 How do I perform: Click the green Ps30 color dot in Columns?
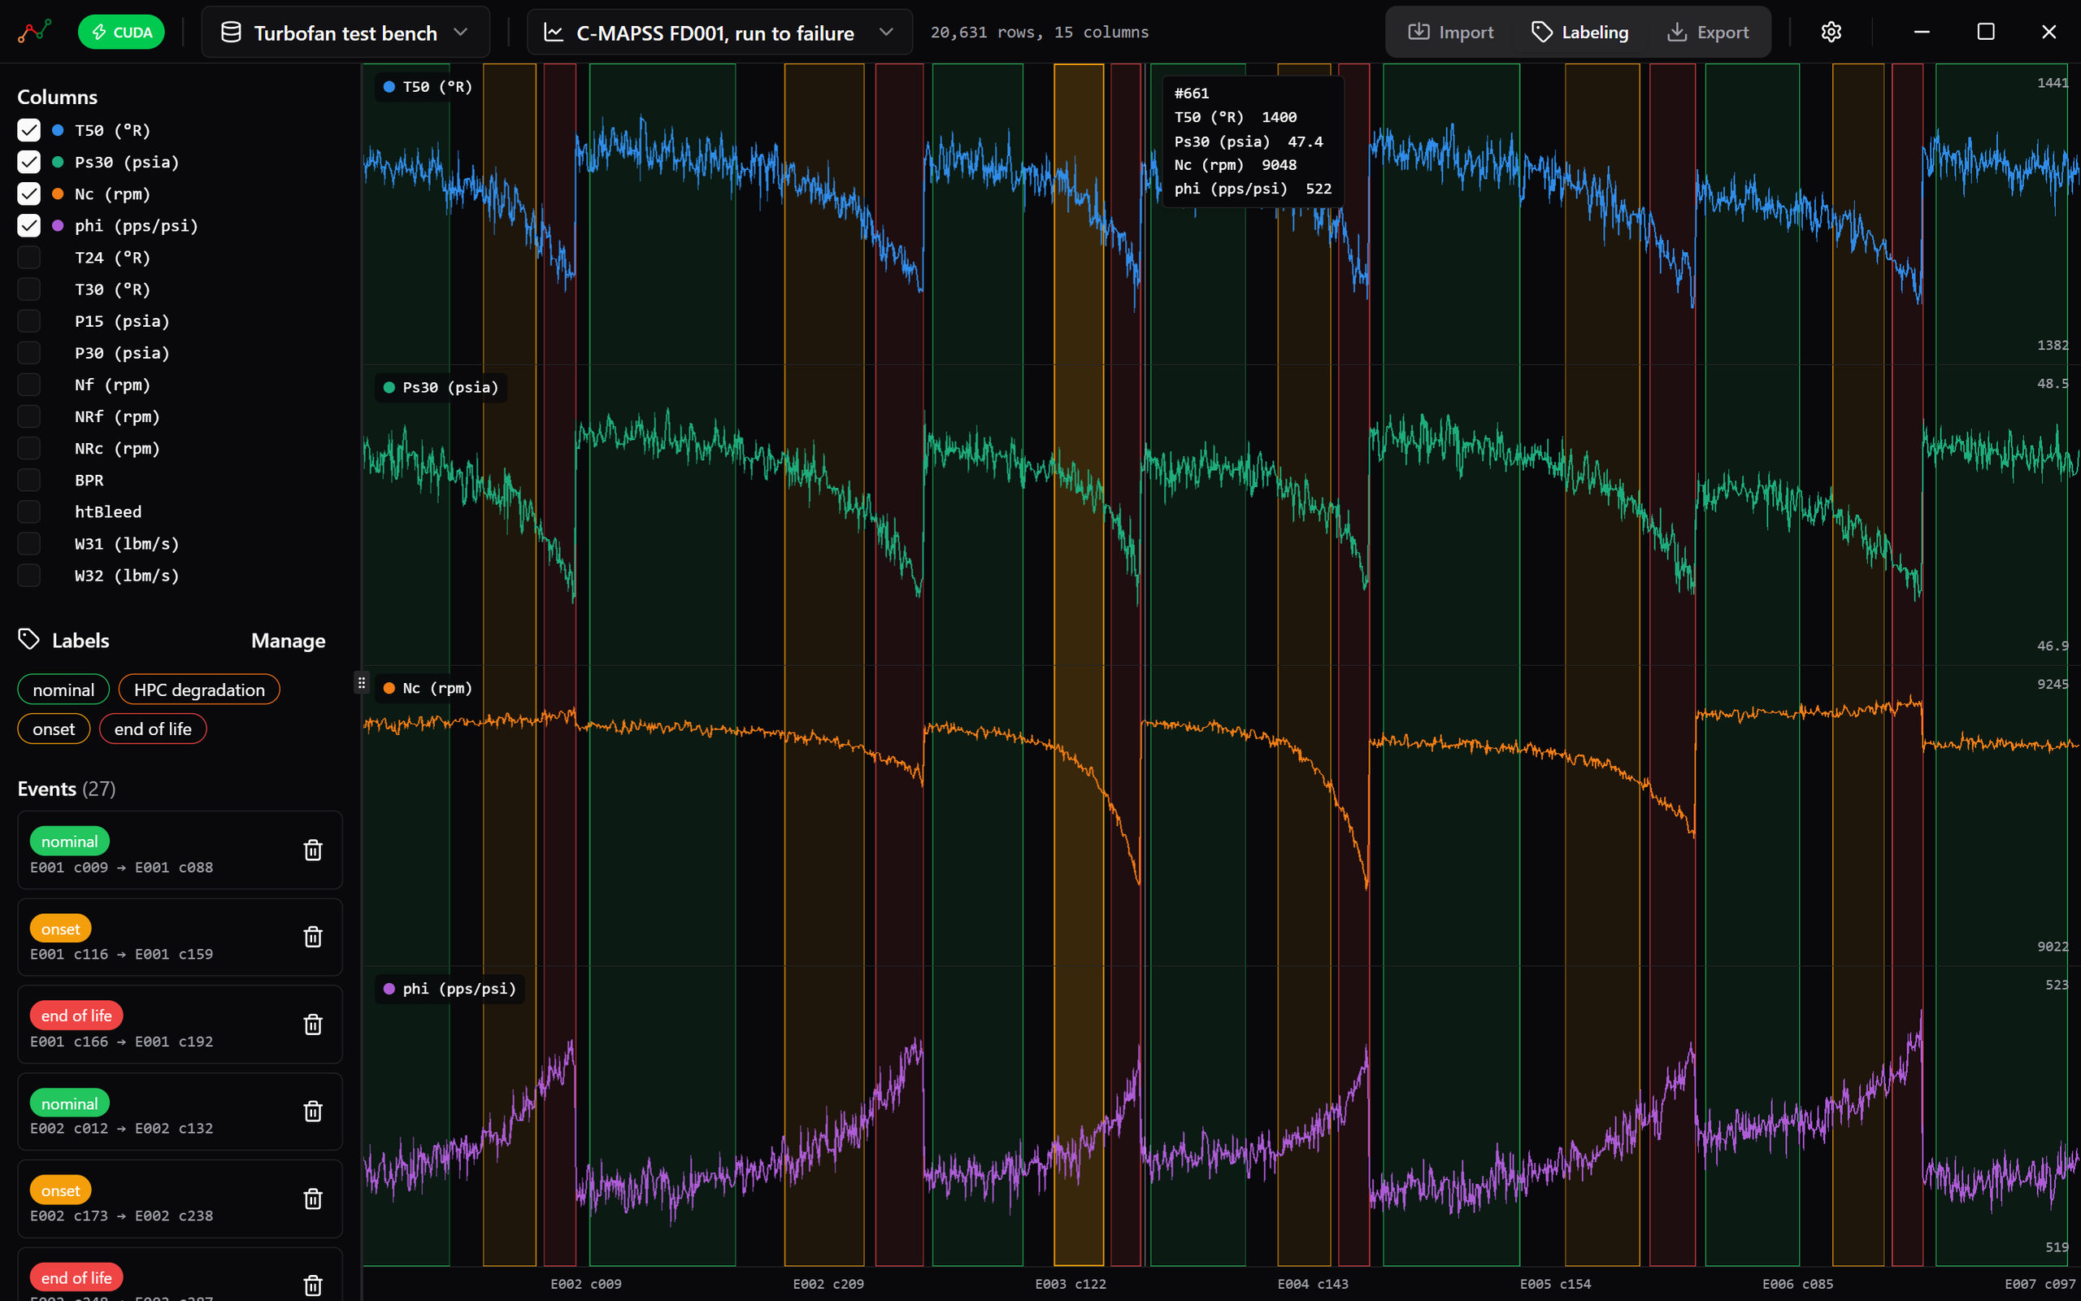point(58,162)
